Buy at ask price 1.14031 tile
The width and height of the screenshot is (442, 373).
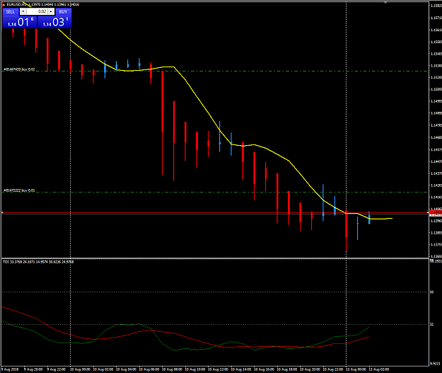tap(54, 22)
